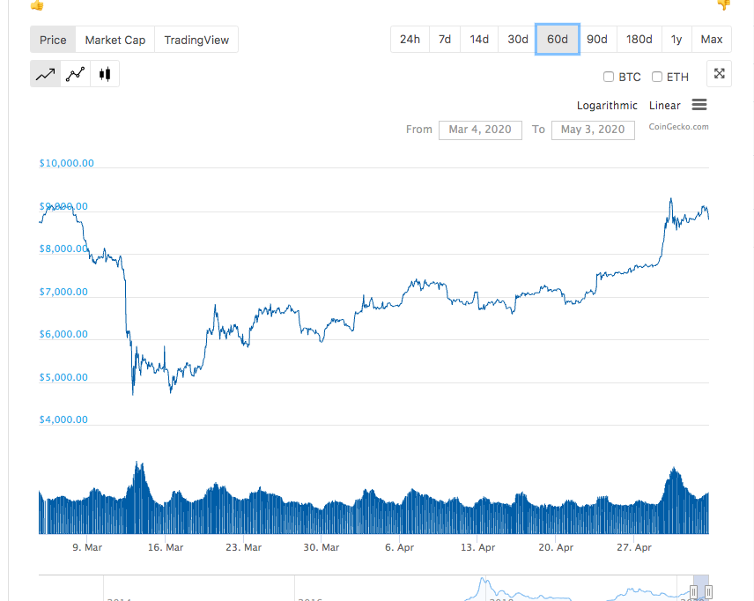This screenshot has width=754, height=601.
Task: Select the 24h time range
Action: coord(410,40)
